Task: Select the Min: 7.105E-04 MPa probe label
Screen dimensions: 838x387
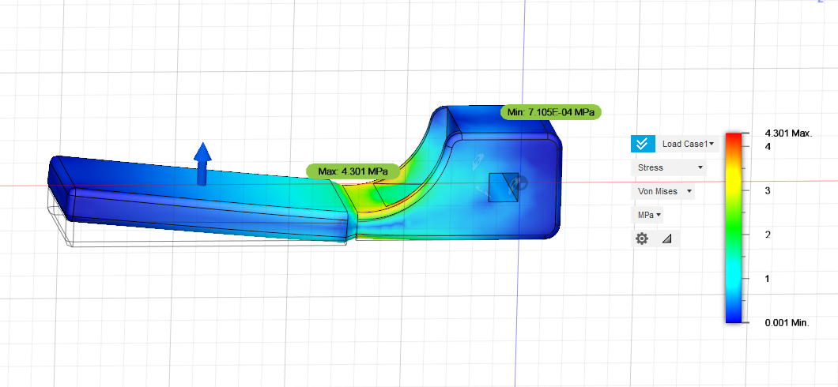Action: click(550, 112)
